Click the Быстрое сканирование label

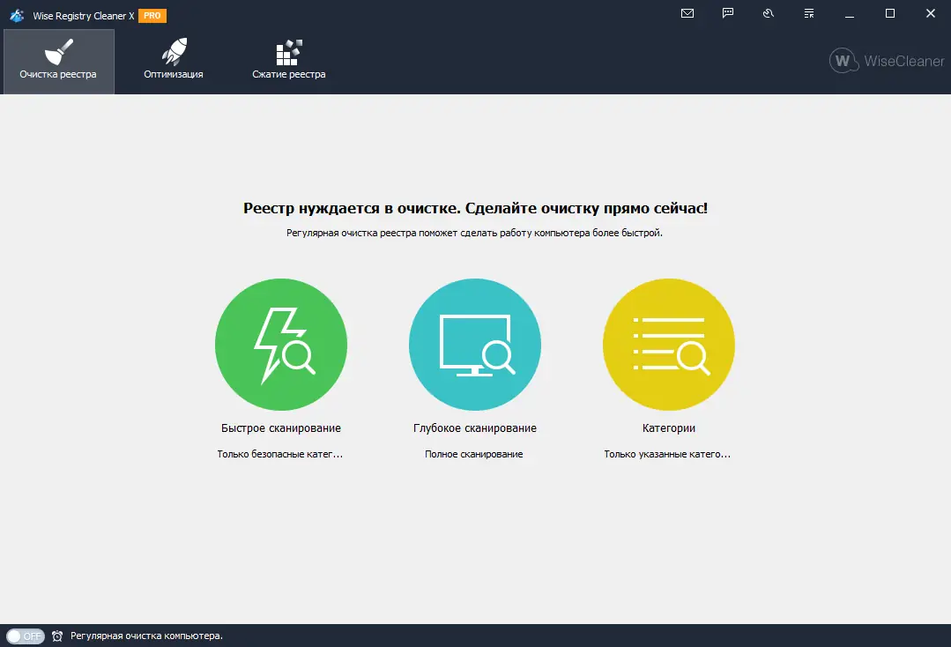click(x=281, y=428)
